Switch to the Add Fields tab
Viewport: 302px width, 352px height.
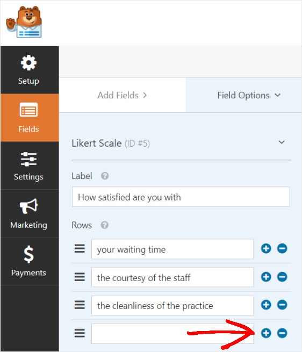pos(123,95)
